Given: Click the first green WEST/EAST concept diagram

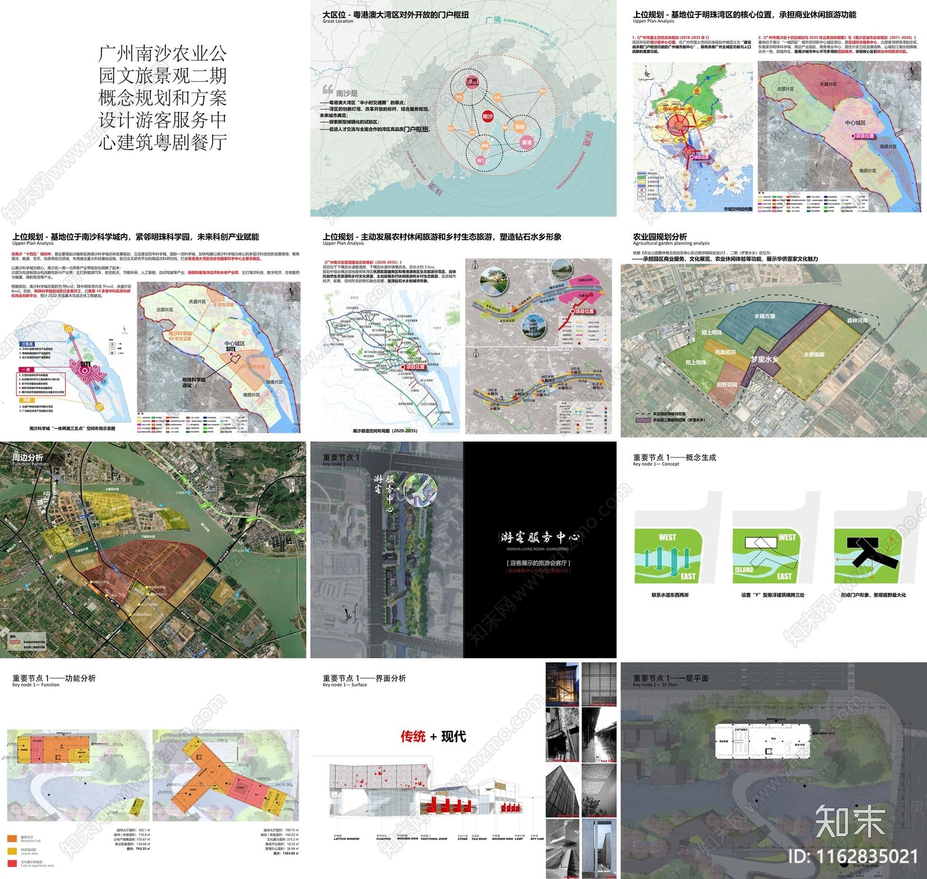Looking at the screenshot, I should pos(668,555).
